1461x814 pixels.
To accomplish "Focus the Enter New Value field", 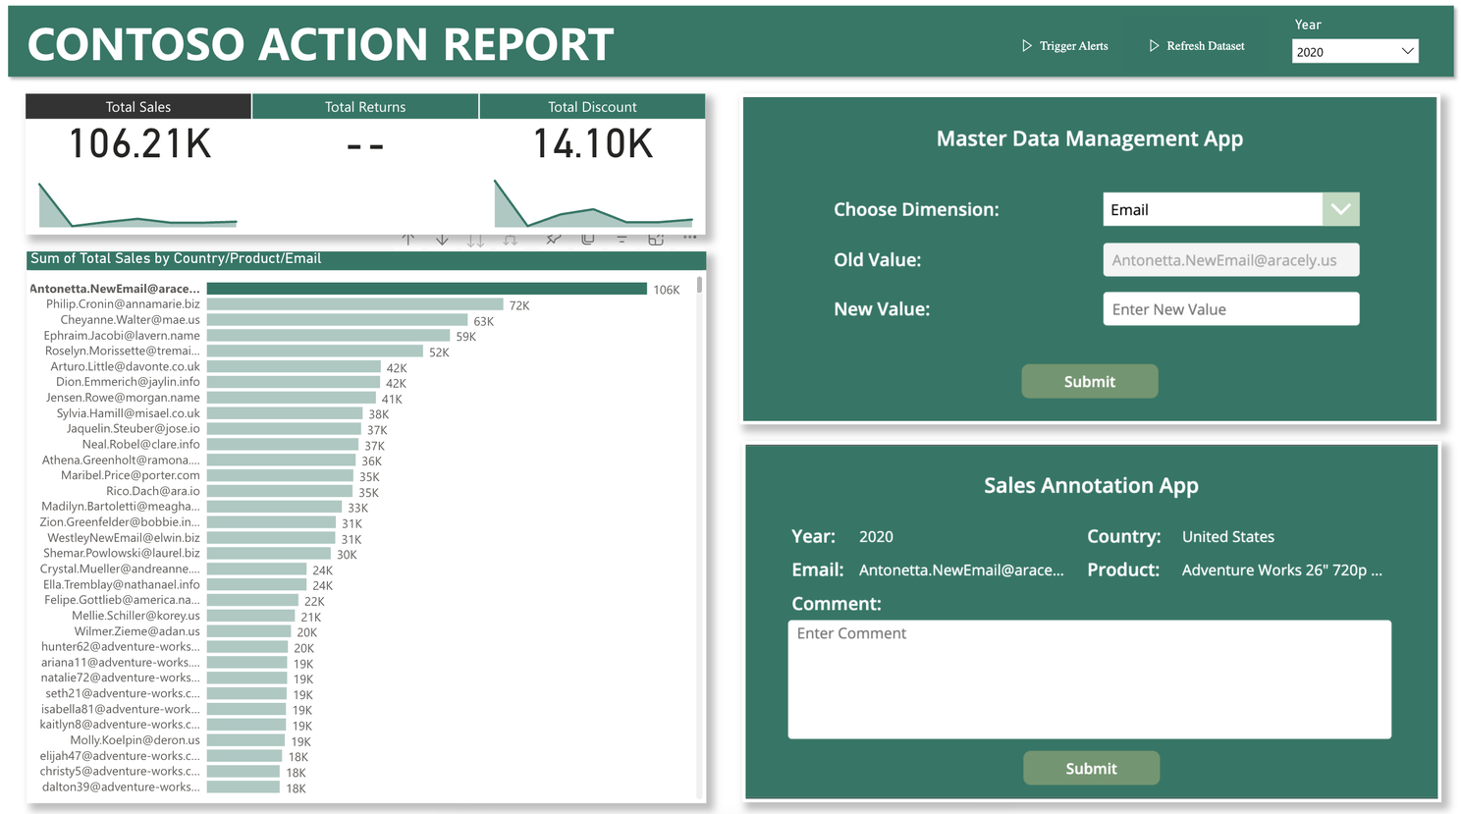I will (x=1230, y=309).
